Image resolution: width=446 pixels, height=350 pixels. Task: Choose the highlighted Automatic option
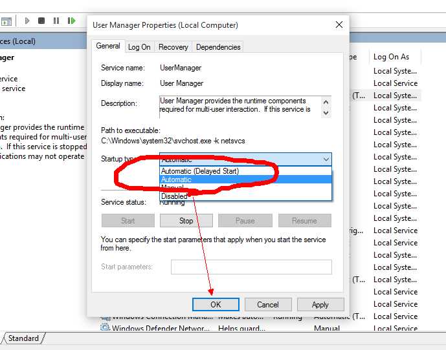[245, 180]
